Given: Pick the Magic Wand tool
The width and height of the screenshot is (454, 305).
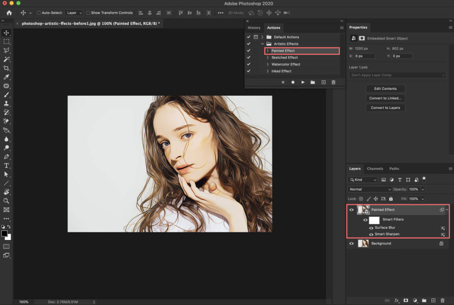Looking at the screenshot, I should coord(6,59).
